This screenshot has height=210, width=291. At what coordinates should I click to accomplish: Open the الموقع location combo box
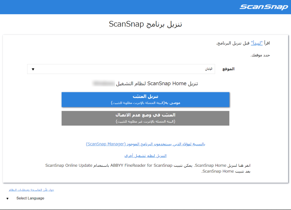pos(121,69)
